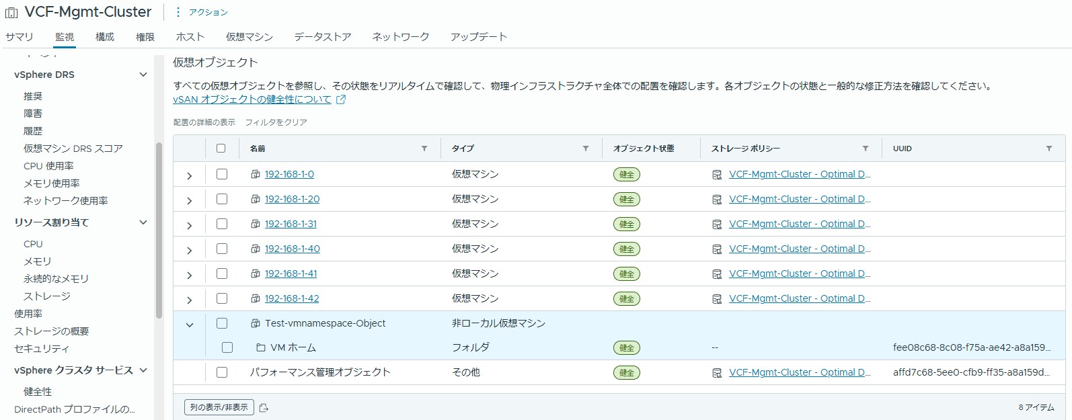Click the sidebar vertical scrollbar
This screenshot has width=1072, height=420.
click(x=159, y=230)
